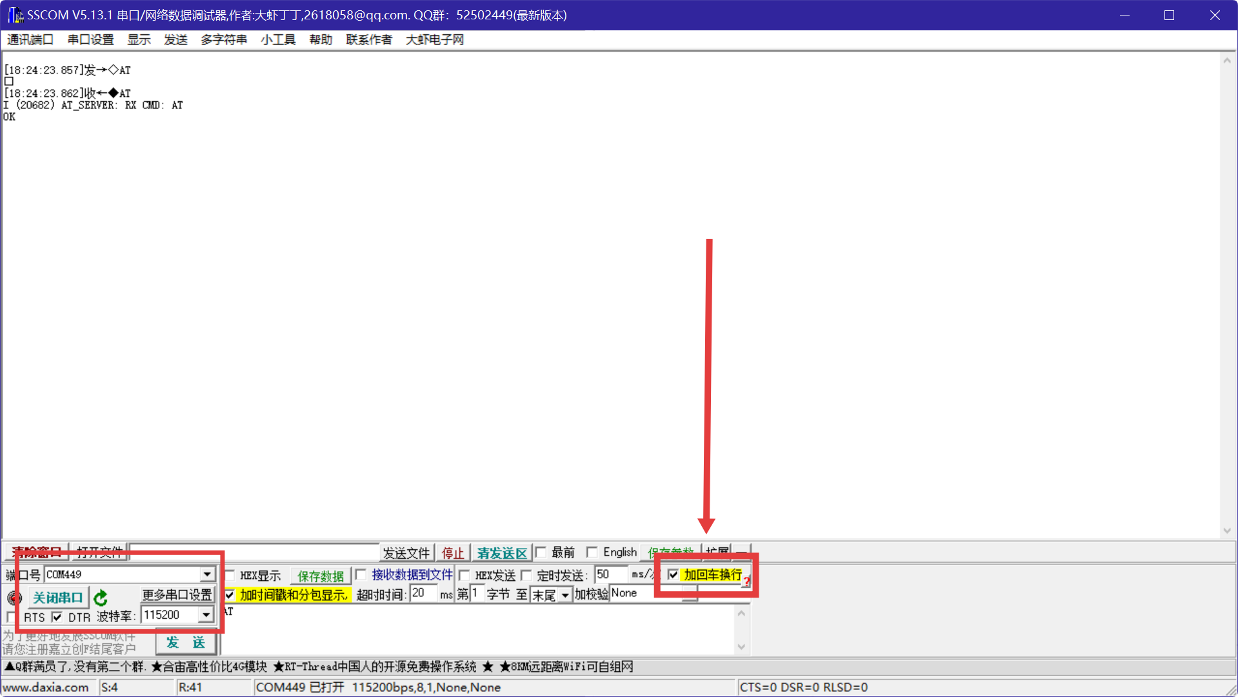Click the send area scrollbar up arrow
The width and height of the screenshot is (1238, 697).
[x=741, y=613]
